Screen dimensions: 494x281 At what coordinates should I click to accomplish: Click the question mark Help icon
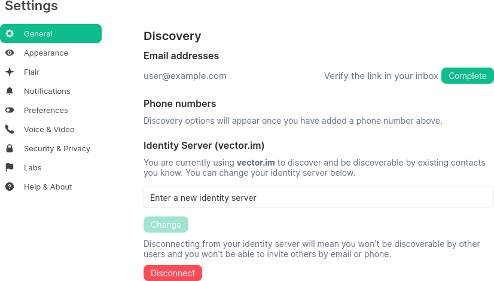click(x=10, y=187)
